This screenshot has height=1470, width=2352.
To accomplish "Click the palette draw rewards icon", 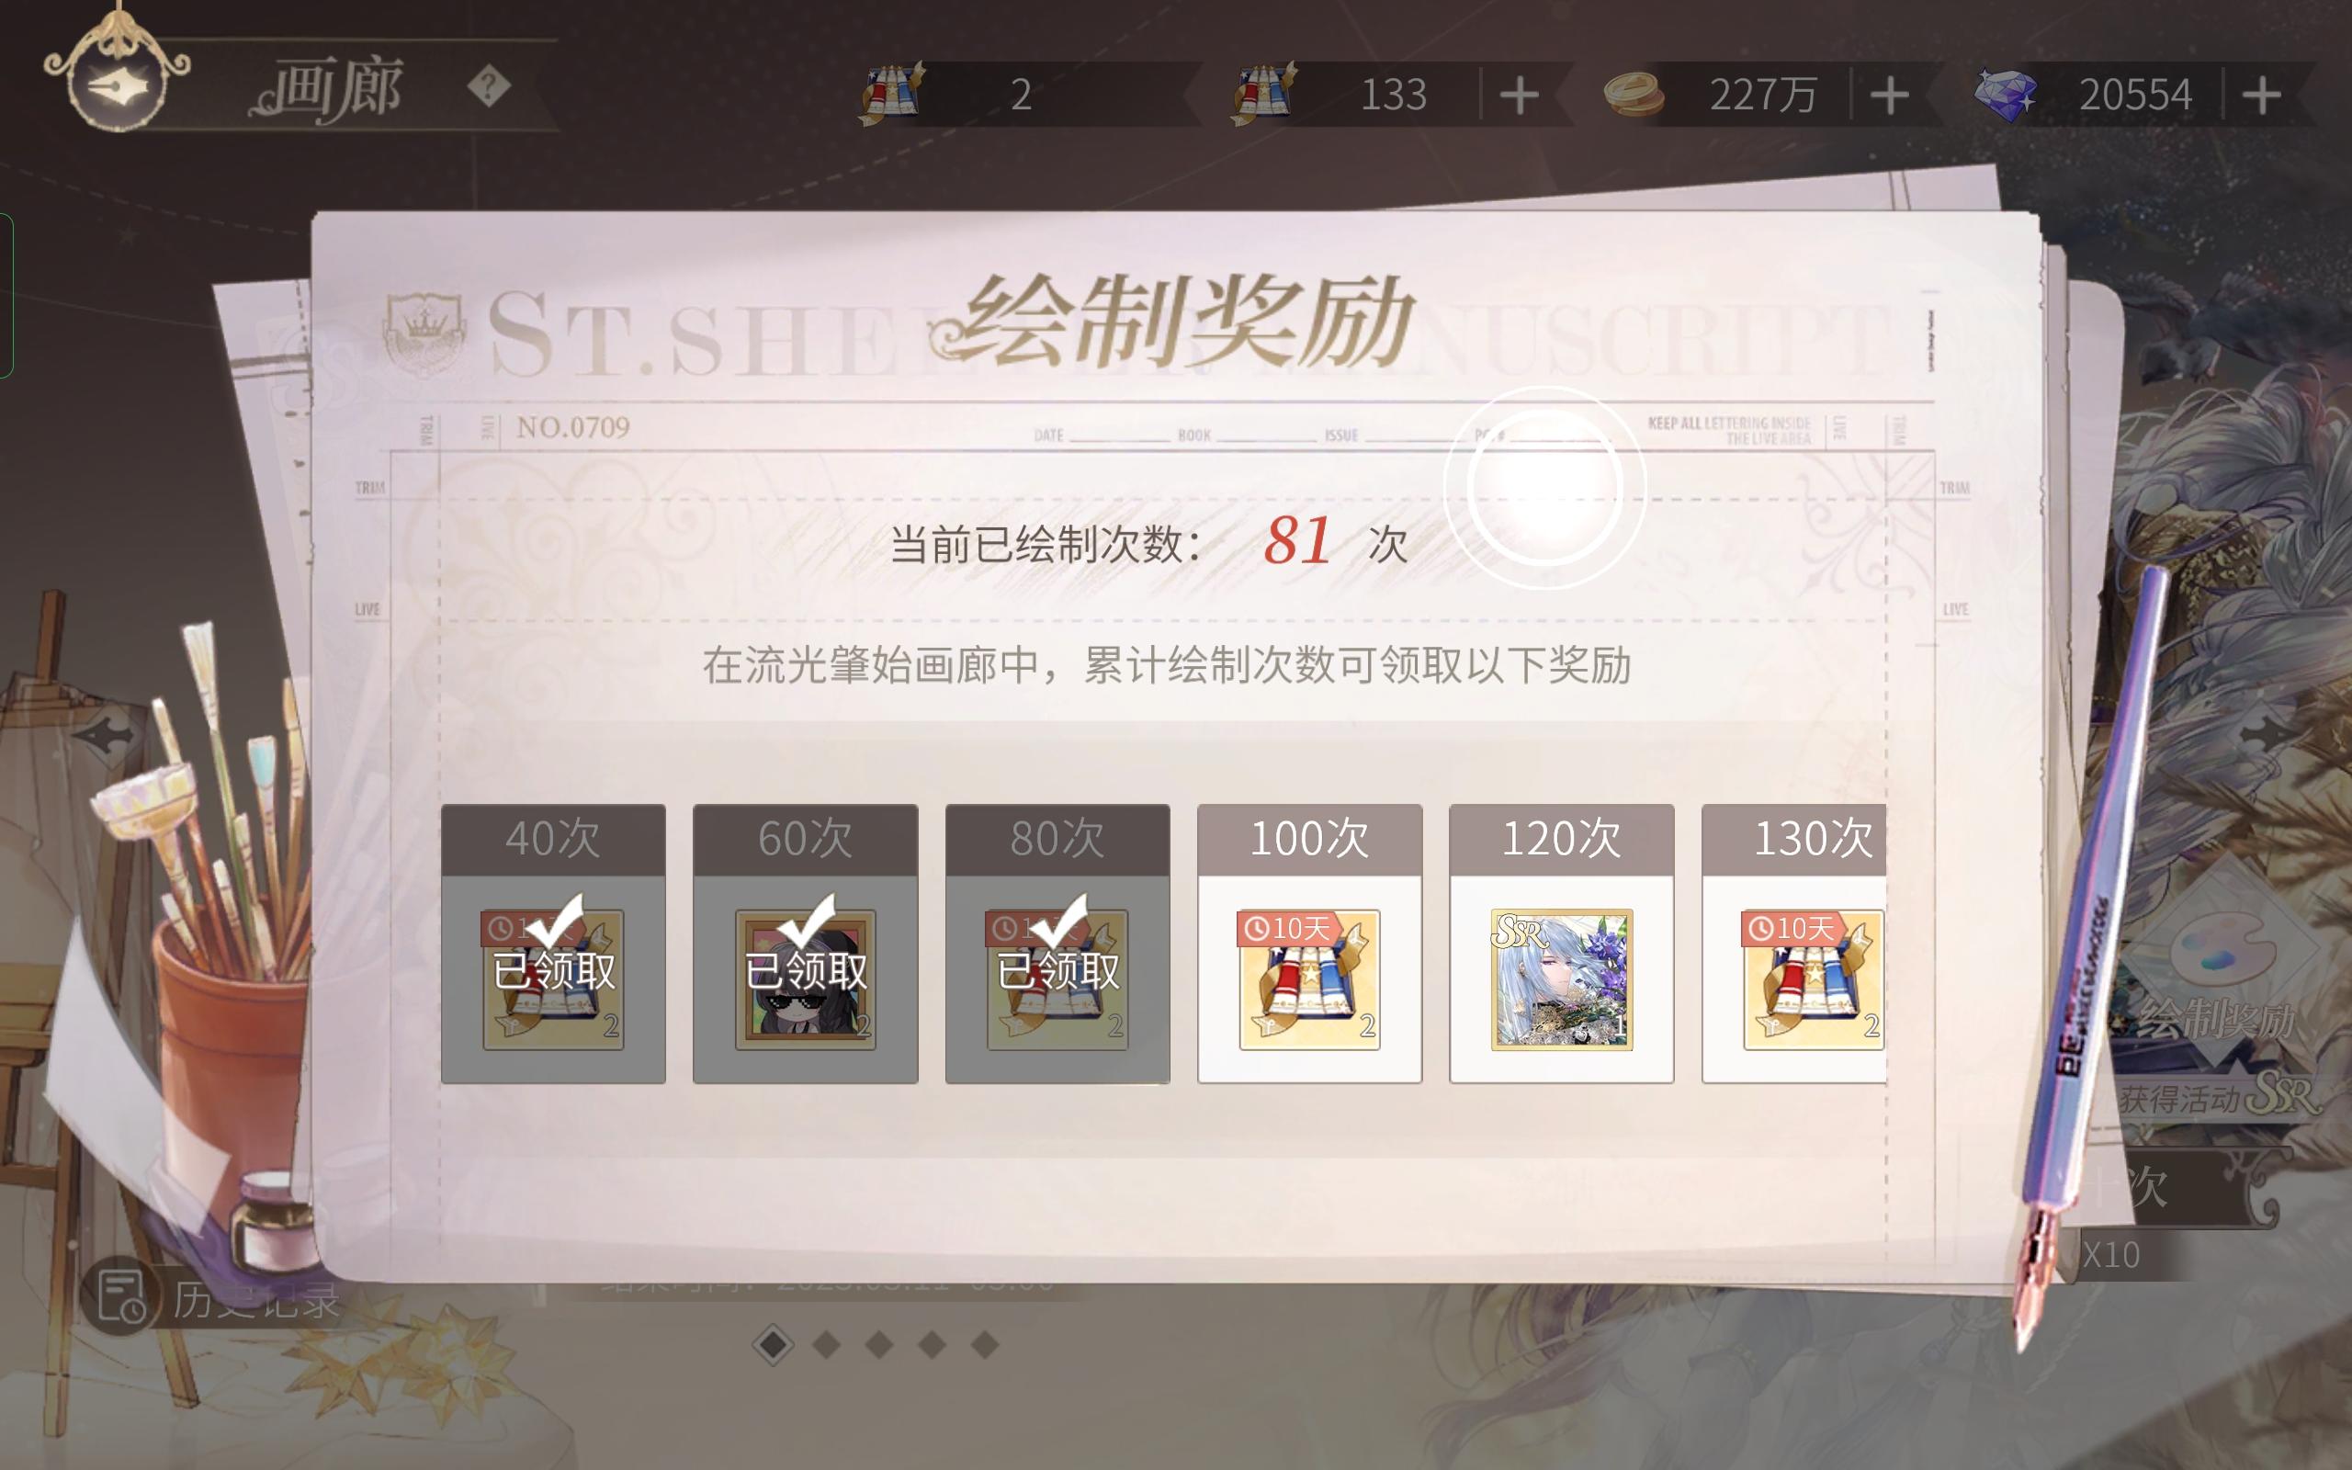I will tap(2216, 950).
